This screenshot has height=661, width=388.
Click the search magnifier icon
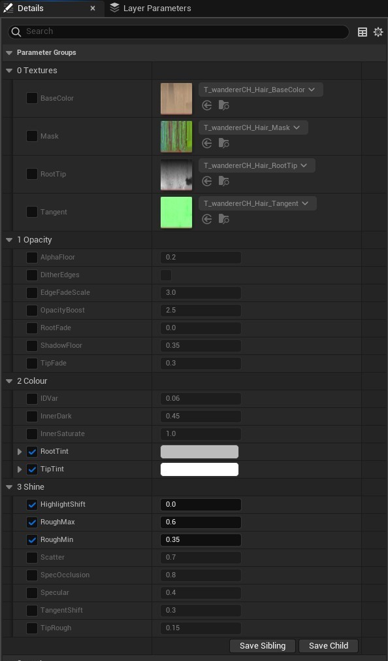pyautogui.click(x=16, y=31)
